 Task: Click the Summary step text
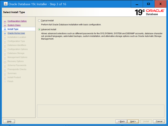pyautogui.click(x=12, y=73)
